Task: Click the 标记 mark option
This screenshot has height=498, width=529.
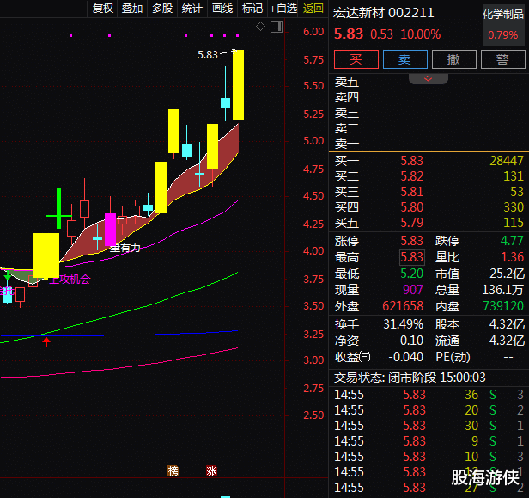Action: (x=252, y=8)
